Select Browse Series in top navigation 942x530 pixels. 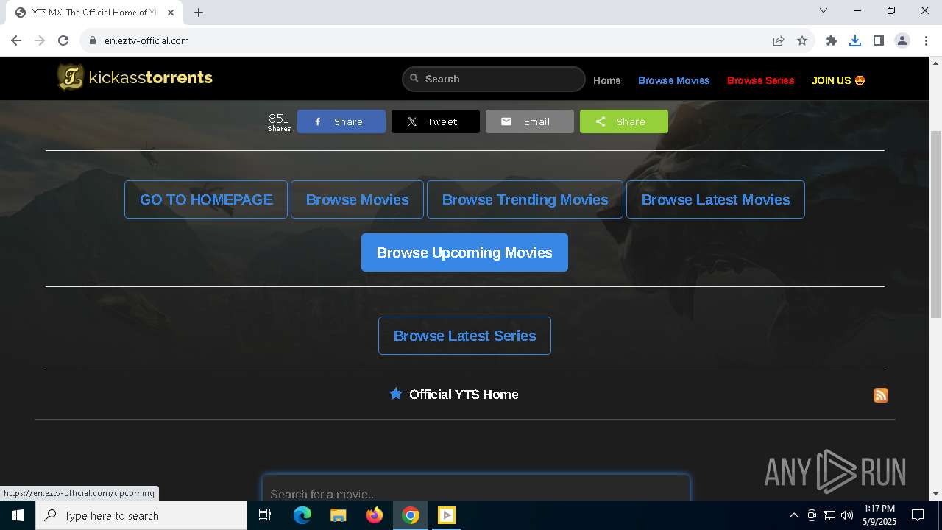coord(761,80)
